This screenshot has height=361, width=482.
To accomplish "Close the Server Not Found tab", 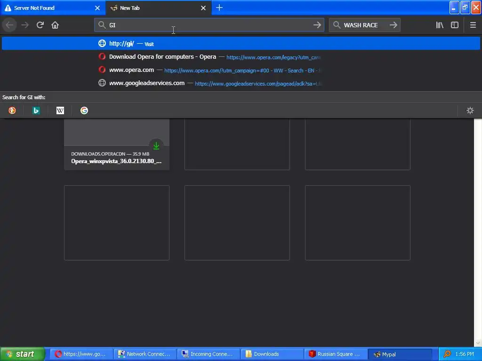I will (97, 8).
